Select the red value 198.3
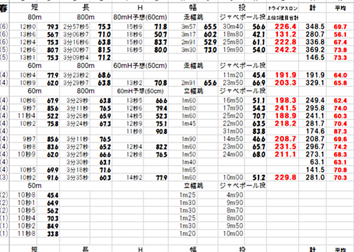 (x=285, y=100)
